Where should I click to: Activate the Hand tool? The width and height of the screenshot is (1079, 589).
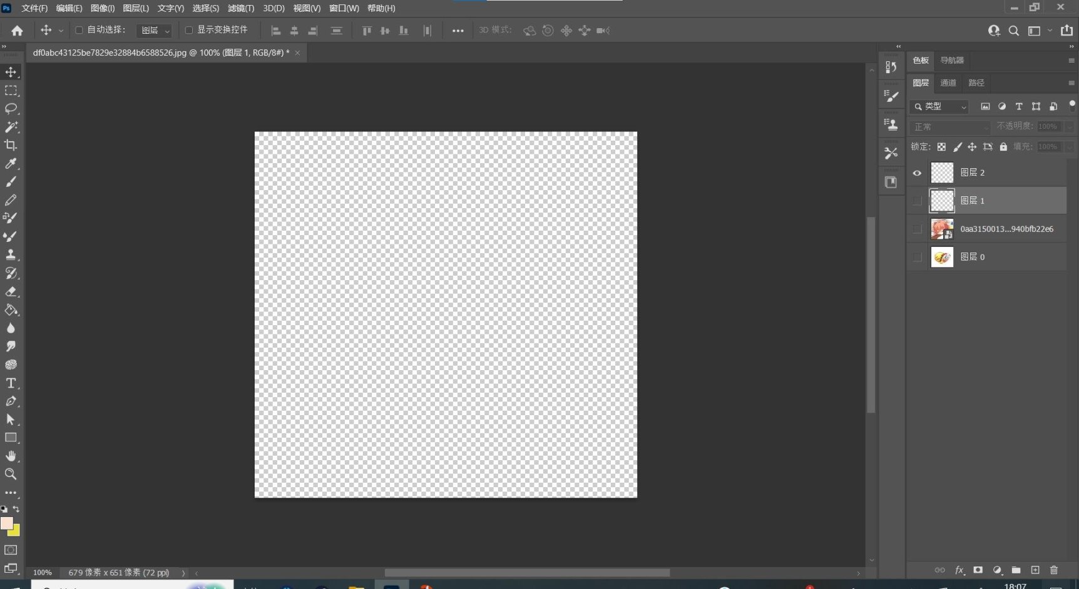coord(11,456)
